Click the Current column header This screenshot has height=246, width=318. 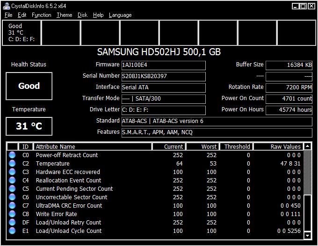(169, 146)
